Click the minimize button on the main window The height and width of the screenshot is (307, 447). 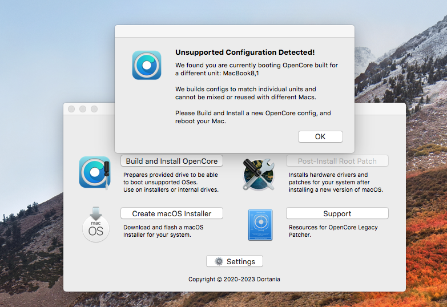tap(83, 109)
